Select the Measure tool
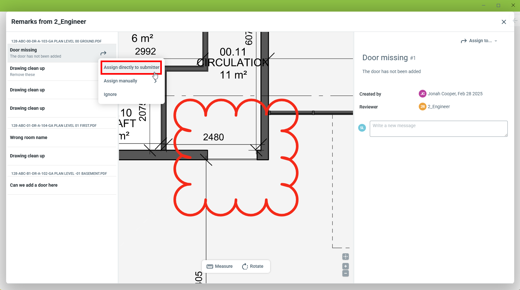The height and width of the screenshot is (290, 520). coord(220,266)
